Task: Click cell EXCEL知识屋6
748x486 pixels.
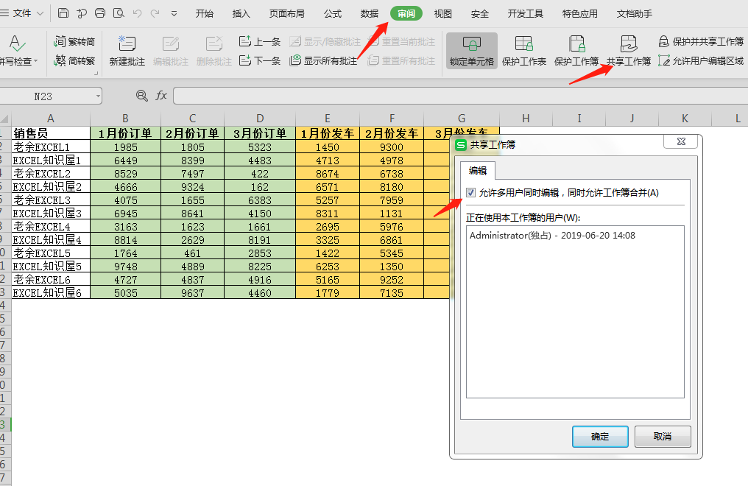Action: coord(51,292)
